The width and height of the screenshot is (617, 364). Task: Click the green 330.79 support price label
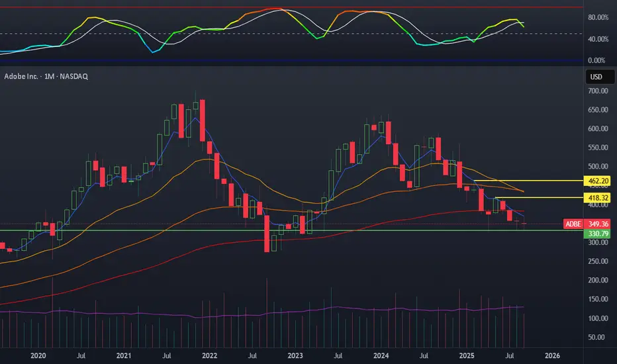click(597, 234)
